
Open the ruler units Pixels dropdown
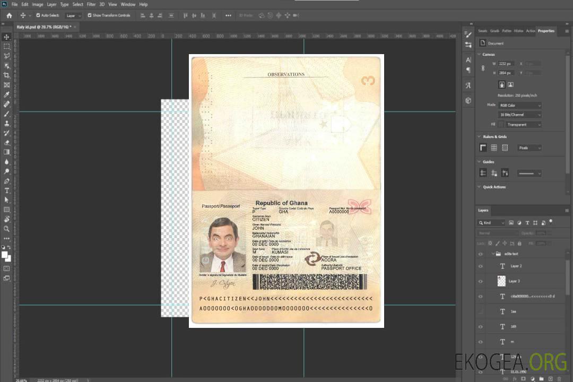point(529,147)
